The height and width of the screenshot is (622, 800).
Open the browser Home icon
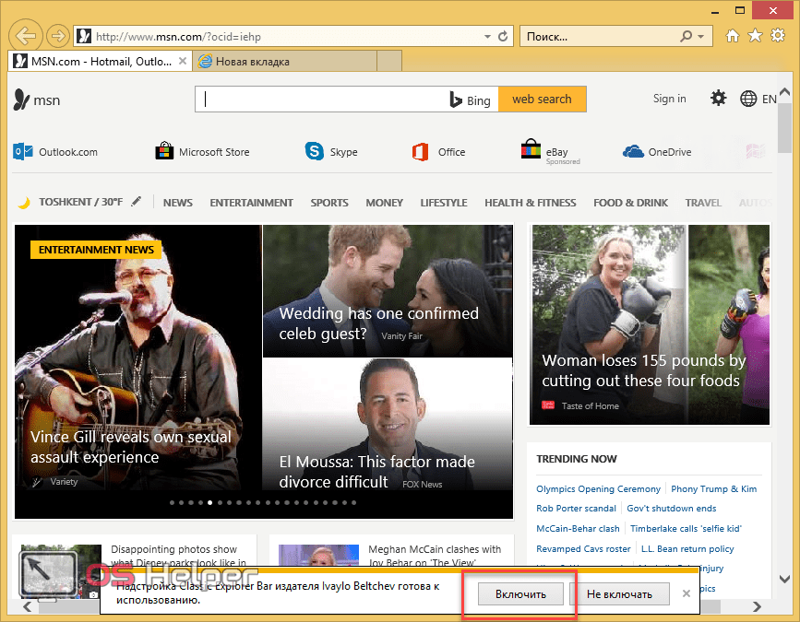pos(733,37)
